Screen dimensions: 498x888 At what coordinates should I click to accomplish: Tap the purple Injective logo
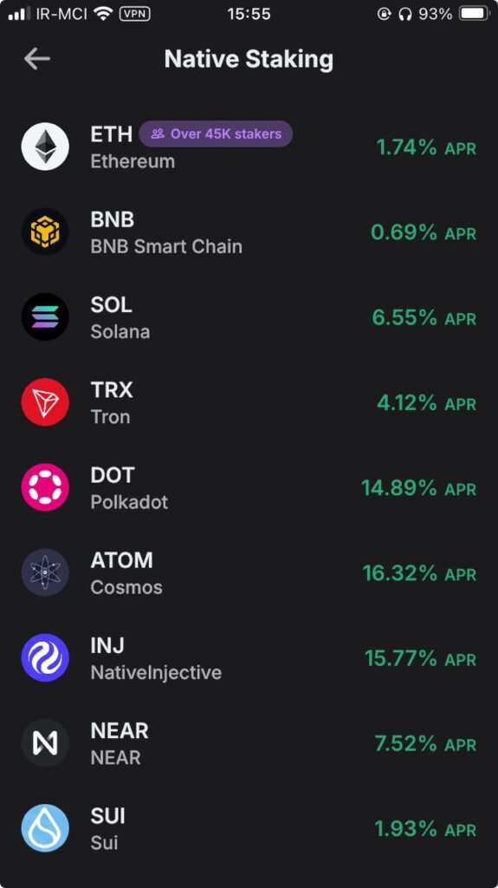(x=45, y=657)
